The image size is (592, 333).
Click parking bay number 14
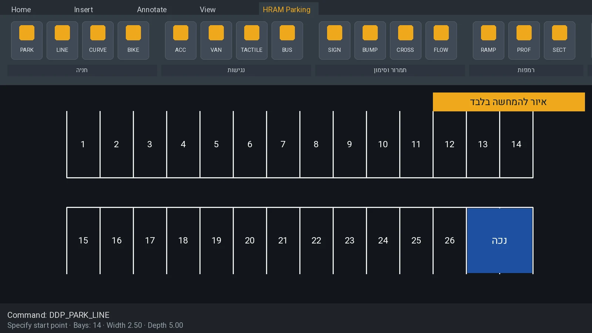coord(516,144)
